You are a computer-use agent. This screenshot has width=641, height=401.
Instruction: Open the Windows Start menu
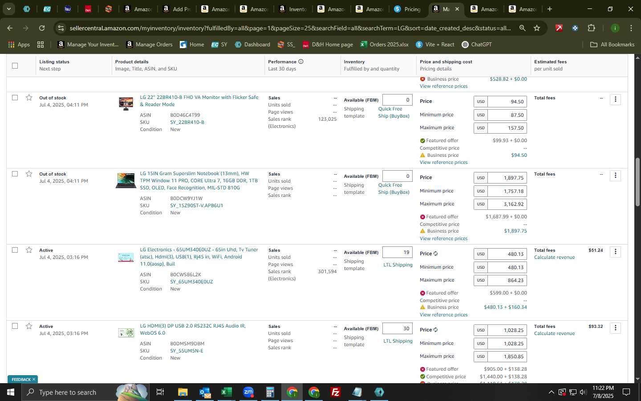[x=11, y=392]
